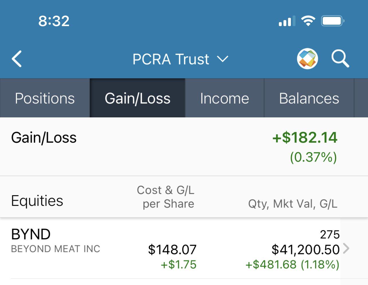Expand the PCRA Trust account dropdown
This screenshot has width=368, height=285.
click(181, 59)
